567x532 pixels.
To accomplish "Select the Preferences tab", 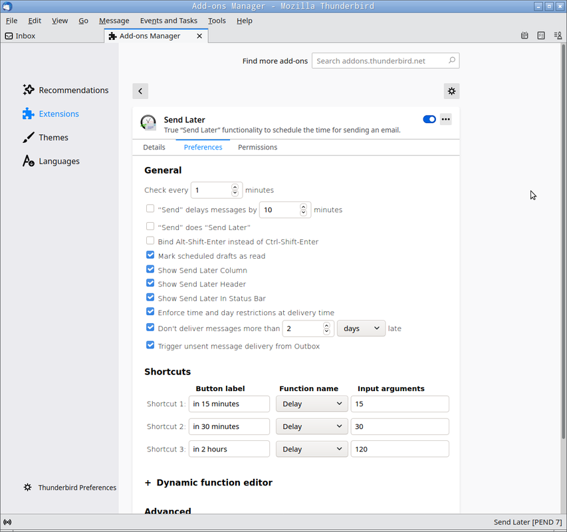I will pyautogui.click(x=203, y=147).
